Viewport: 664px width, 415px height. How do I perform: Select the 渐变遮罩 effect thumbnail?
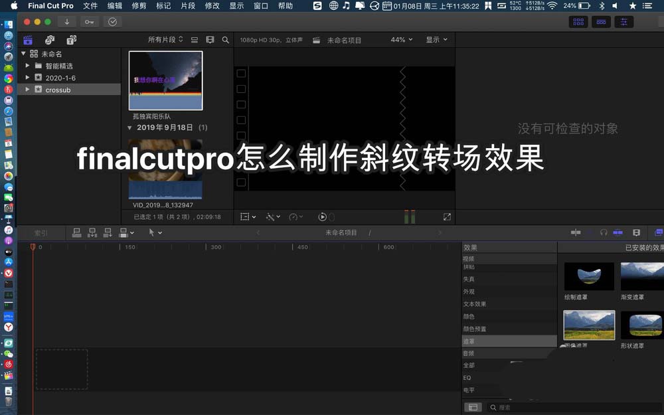point(642,276)
